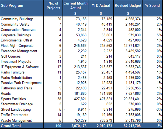Select the 2,019,796 revised budget value
Viewport: 163px width, 129px height.
click(133, 120)
